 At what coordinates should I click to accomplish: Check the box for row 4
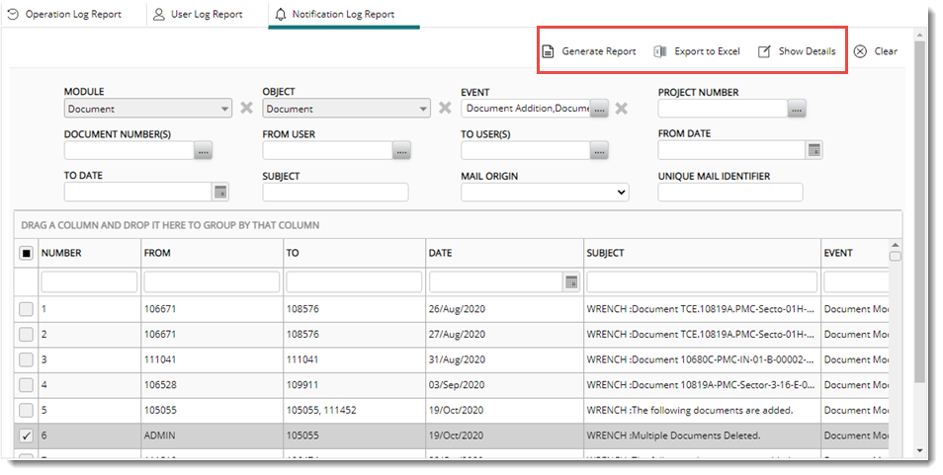coord(26,384)
